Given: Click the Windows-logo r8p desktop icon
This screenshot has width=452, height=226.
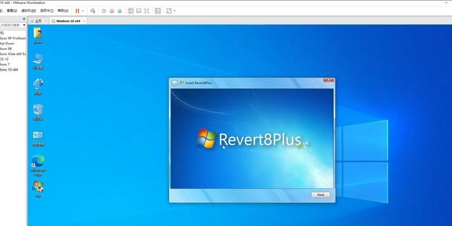Looking at the screenshot, I should click(38, 189).
